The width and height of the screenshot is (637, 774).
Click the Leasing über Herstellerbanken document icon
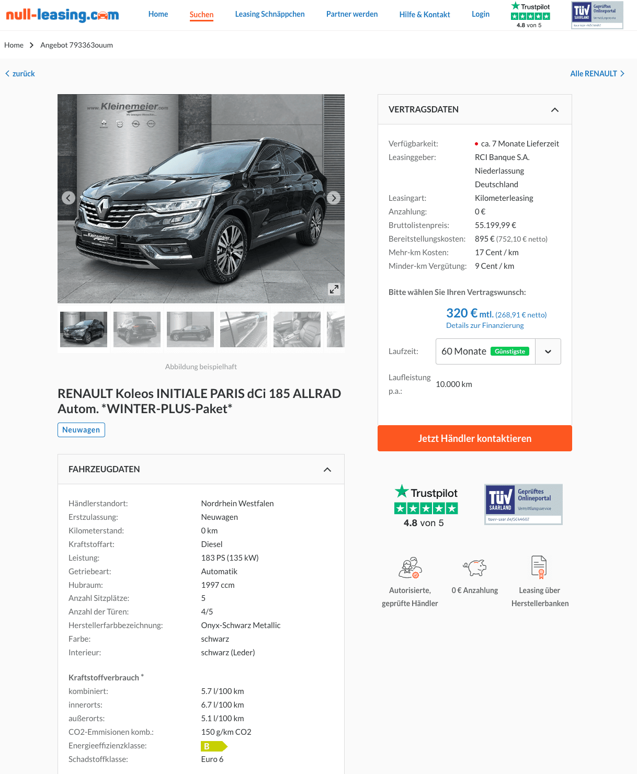point(539,567)
